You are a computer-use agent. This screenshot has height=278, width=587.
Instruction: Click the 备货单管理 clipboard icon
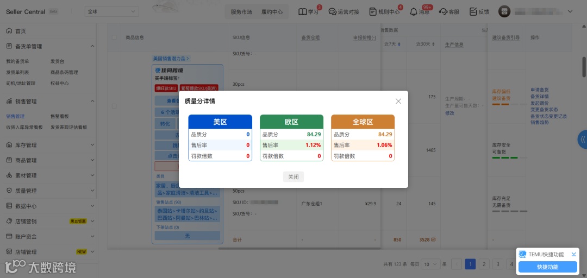tap(9, 46)
